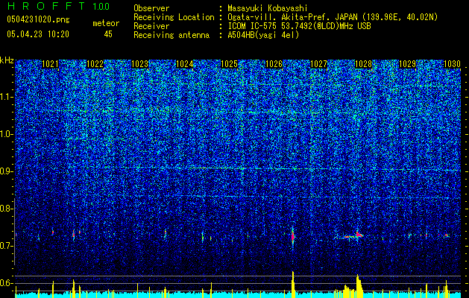Click the file name 0504231020.png
469x298 pixels.
pyautogui.click(x=38, y=19)
